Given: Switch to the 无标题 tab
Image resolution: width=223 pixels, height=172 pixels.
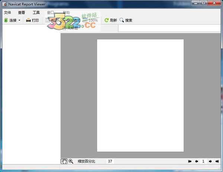Looking at the screenshot, I should (x=70, y=28).
